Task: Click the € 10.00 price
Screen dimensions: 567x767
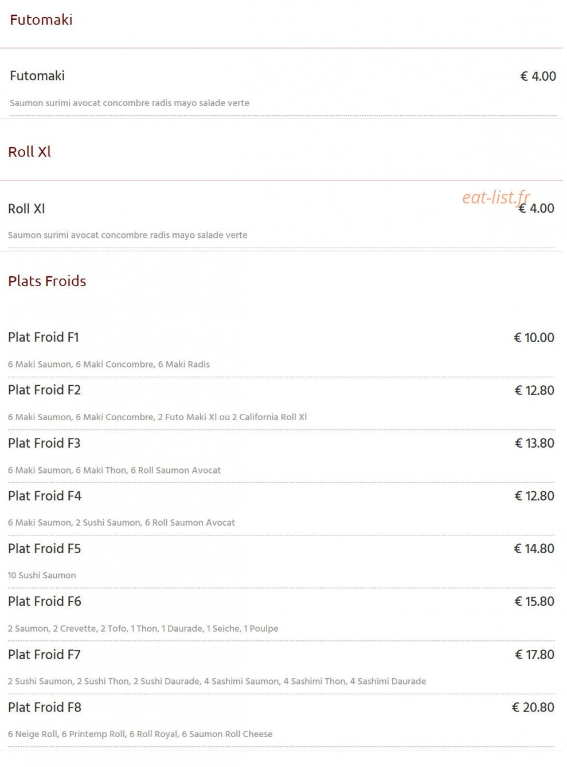Action: 534,338
